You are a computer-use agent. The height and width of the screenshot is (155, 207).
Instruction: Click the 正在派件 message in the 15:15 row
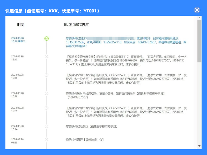pyautogui.click(x=126, y=60)
